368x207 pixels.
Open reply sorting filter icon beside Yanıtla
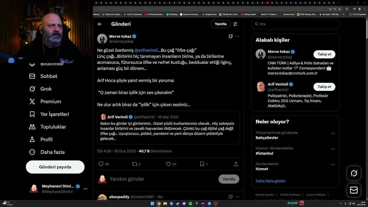point(235,24)
